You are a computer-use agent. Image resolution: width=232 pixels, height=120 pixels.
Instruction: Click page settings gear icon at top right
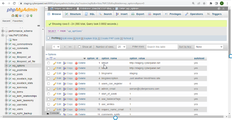click(x=219, y=9)
